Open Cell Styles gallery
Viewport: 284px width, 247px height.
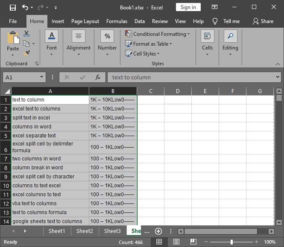[142, 54]
